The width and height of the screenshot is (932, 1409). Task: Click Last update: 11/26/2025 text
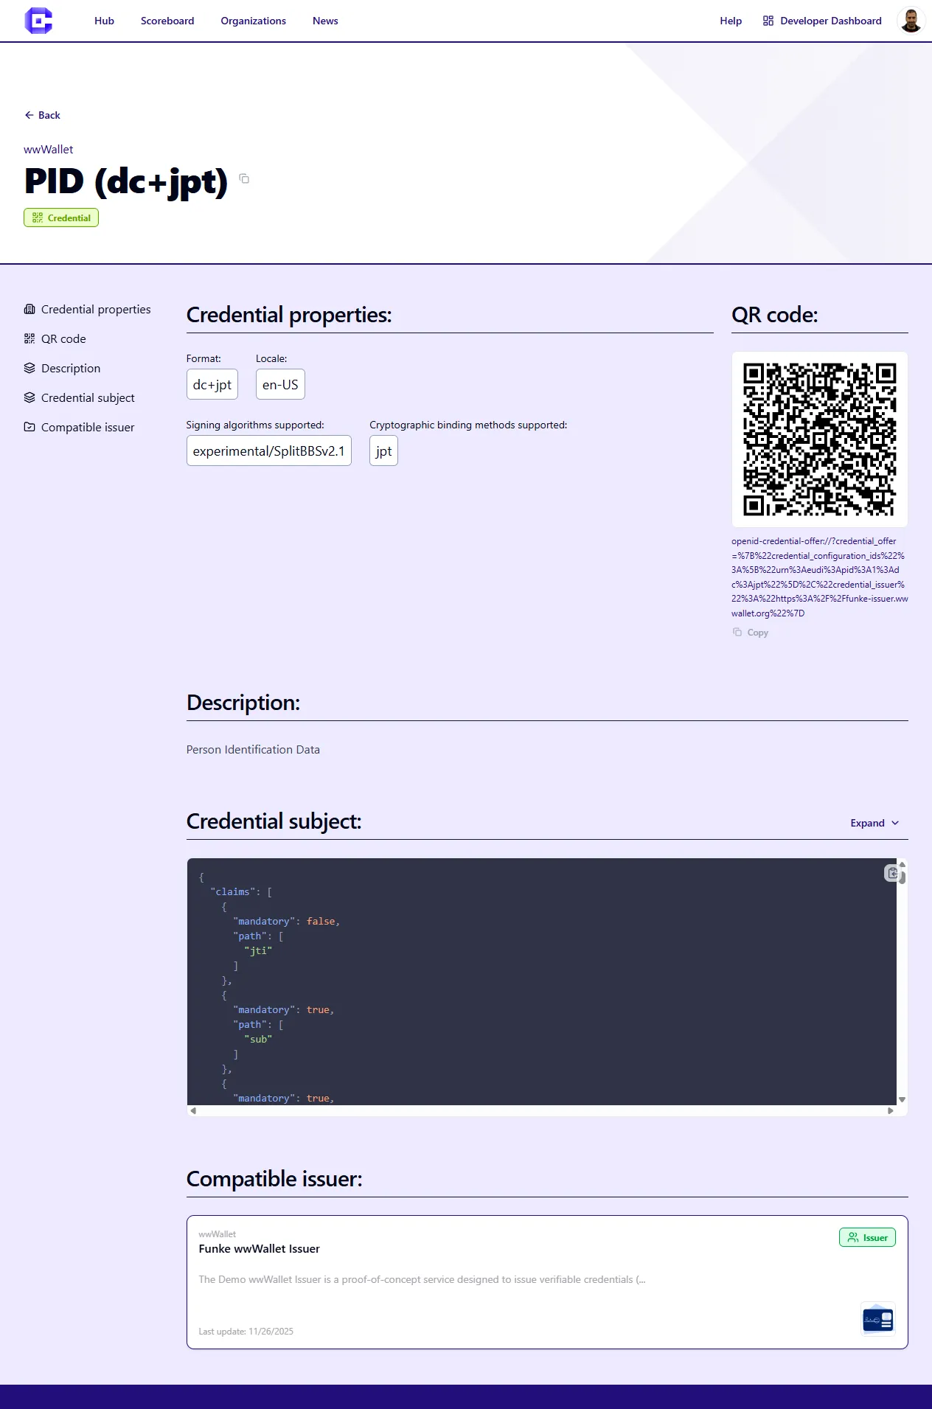[246, 1332]
